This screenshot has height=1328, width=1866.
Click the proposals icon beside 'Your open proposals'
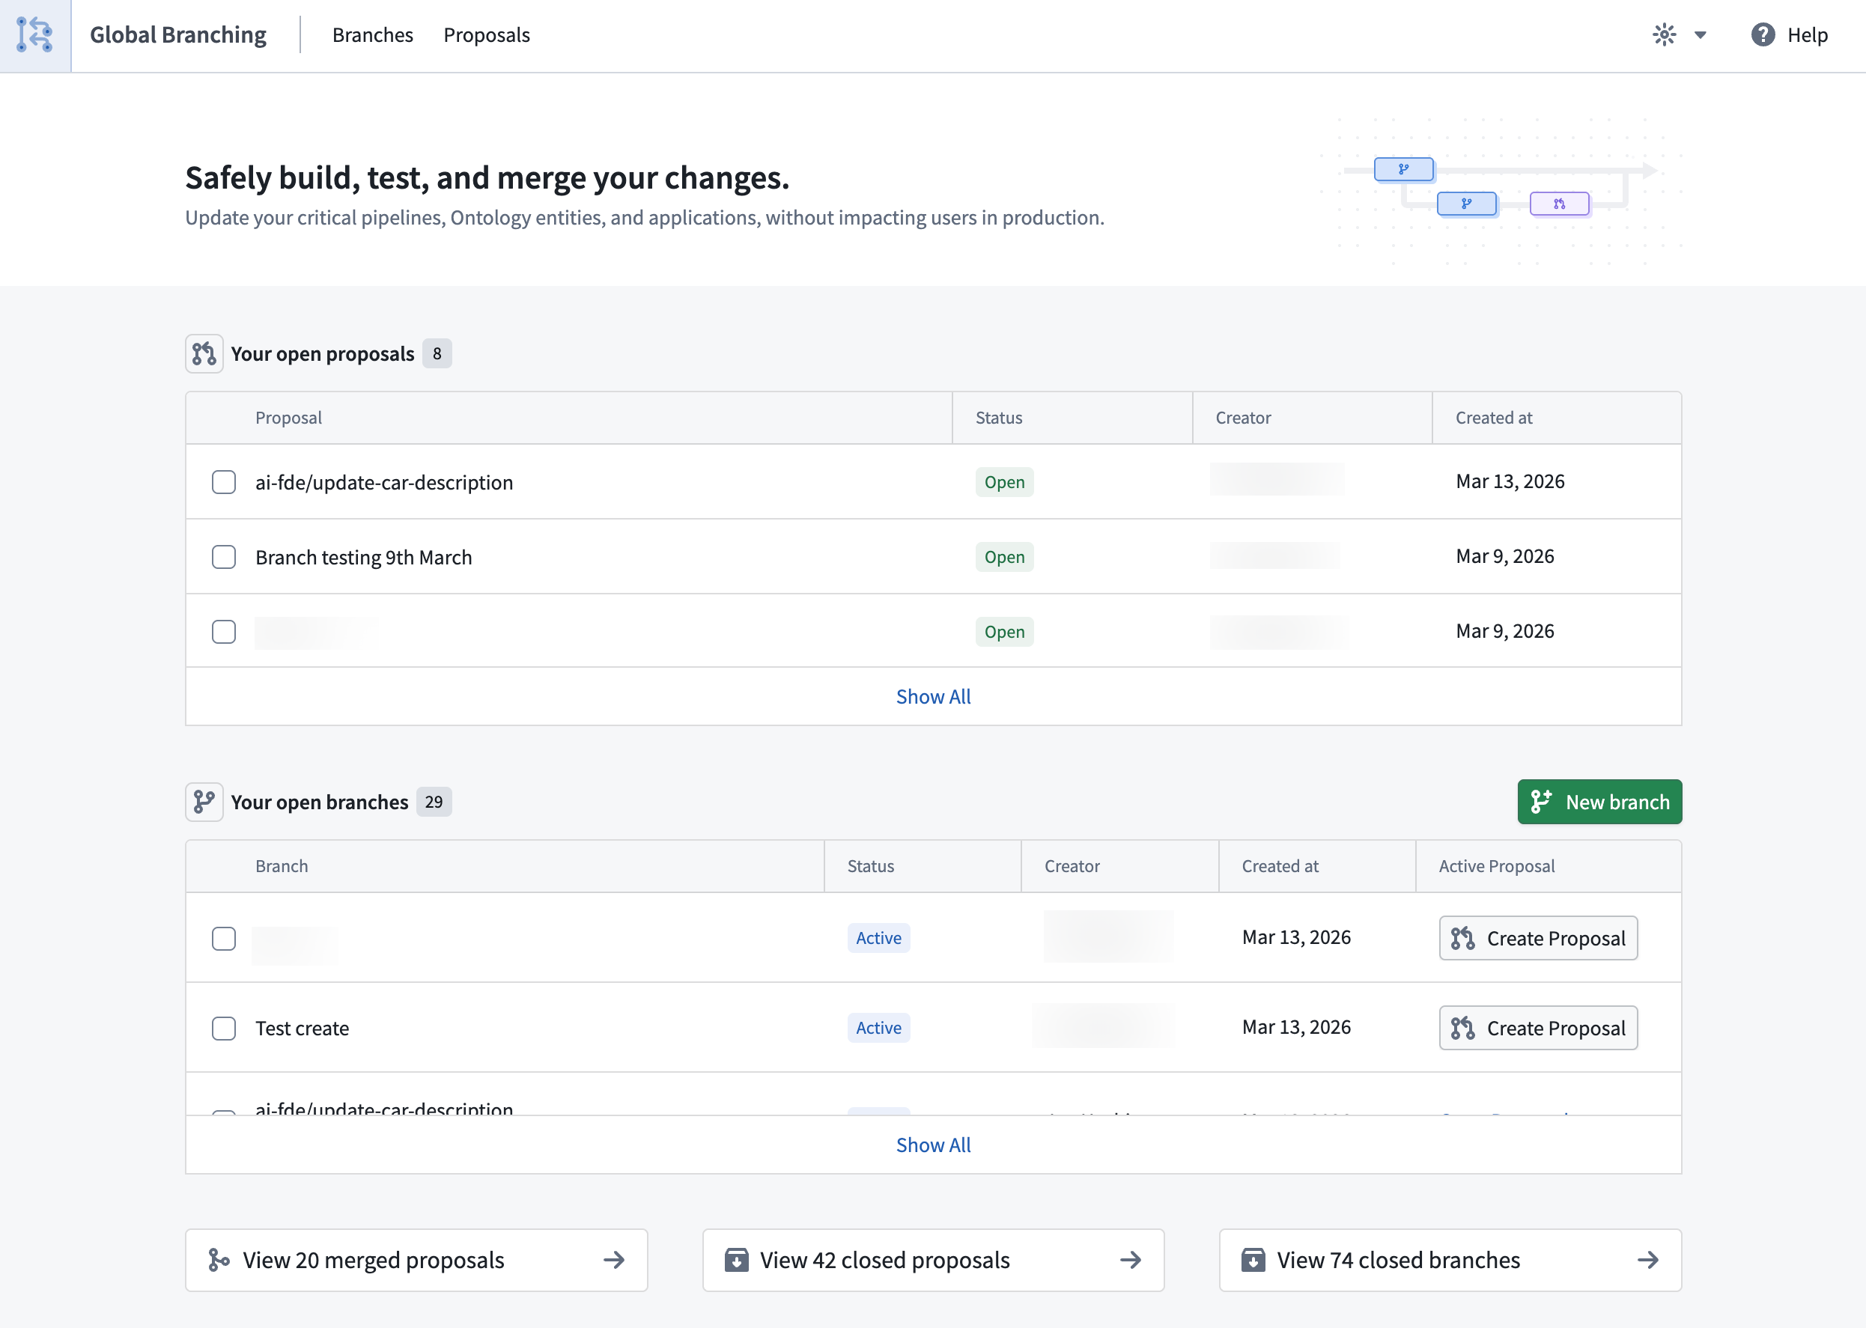pyautogui.click(x=204, y=353)
